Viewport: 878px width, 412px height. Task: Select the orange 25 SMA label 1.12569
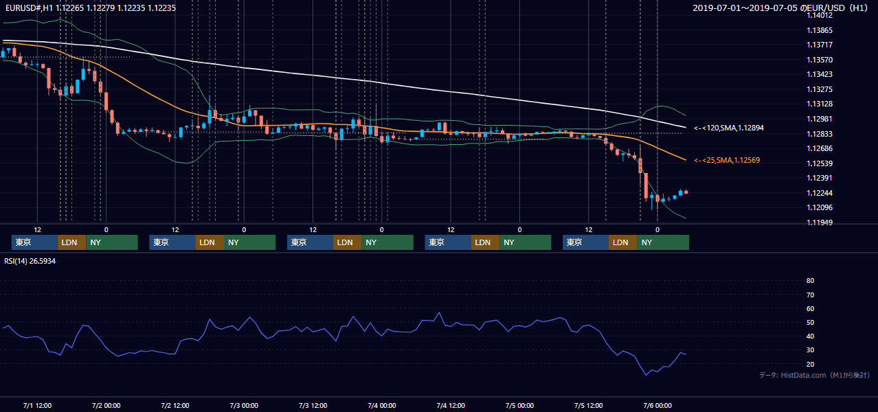[x=727, y=160]
